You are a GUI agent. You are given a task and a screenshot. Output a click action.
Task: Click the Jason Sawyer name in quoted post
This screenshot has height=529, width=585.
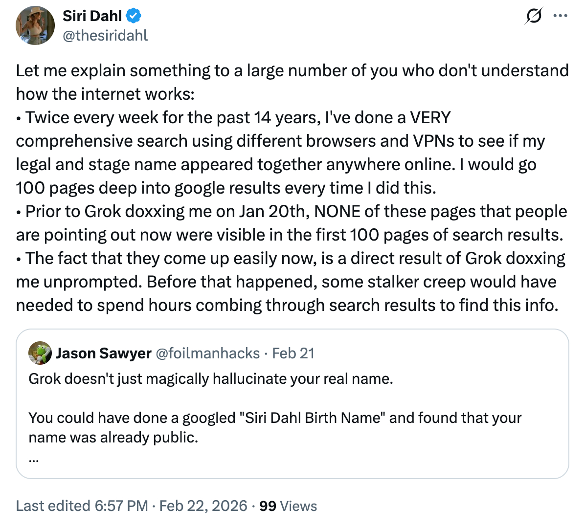[x=103, y=353]
